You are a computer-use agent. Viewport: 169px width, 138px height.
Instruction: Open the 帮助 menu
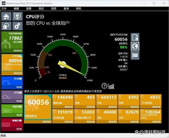[79, 8]
